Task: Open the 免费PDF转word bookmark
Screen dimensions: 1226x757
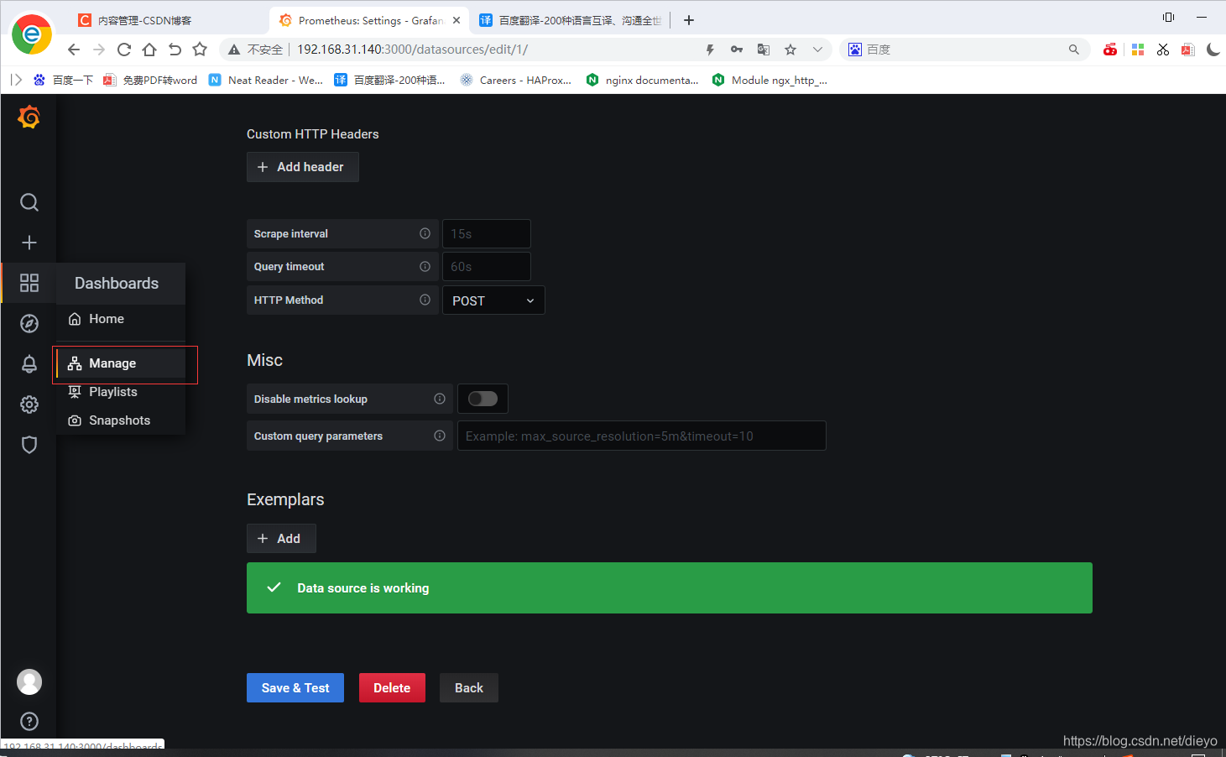Action: tap(150, 80)
